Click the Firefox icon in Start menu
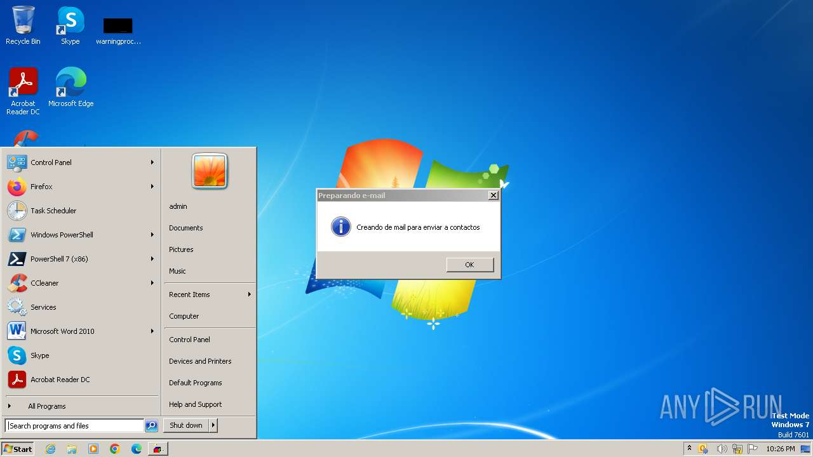 tap(17, 187)
